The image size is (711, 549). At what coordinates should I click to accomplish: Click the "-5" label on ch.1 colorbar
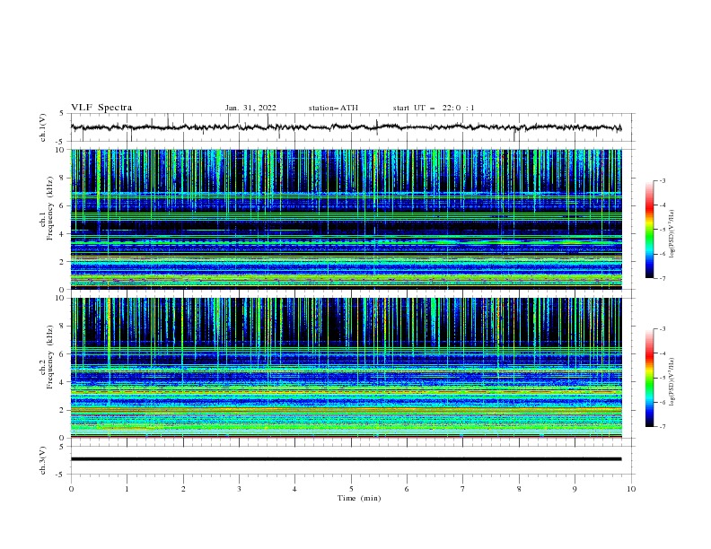click(663, 230)
